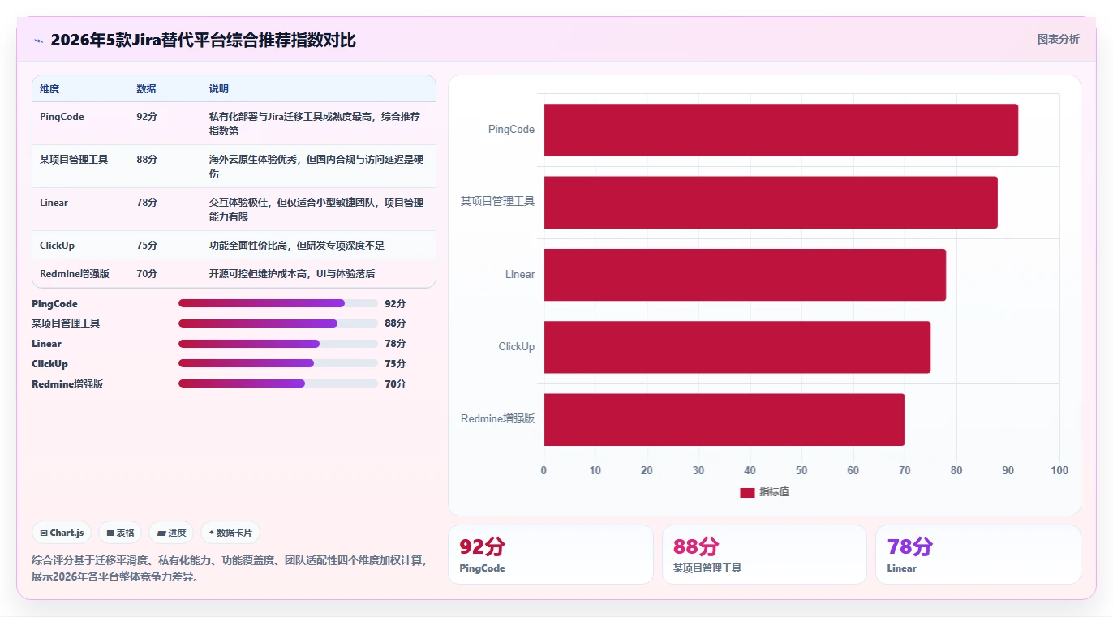
Task: Select the 进度 chip
Action: [171, 533]
